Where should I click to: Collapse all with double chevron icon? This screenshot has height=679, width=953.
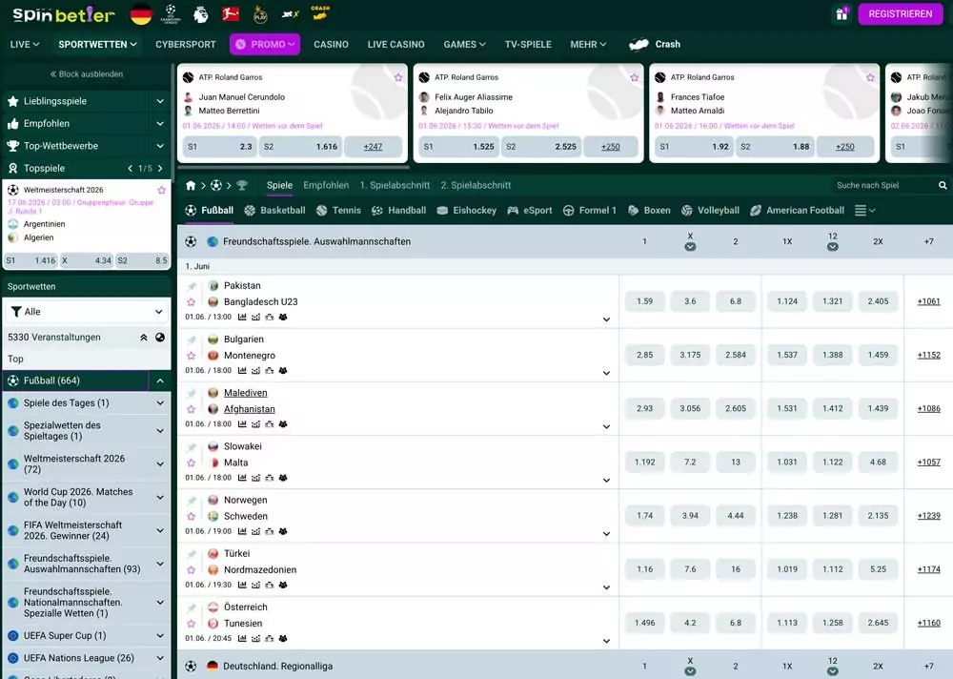(x=144, y=337)
